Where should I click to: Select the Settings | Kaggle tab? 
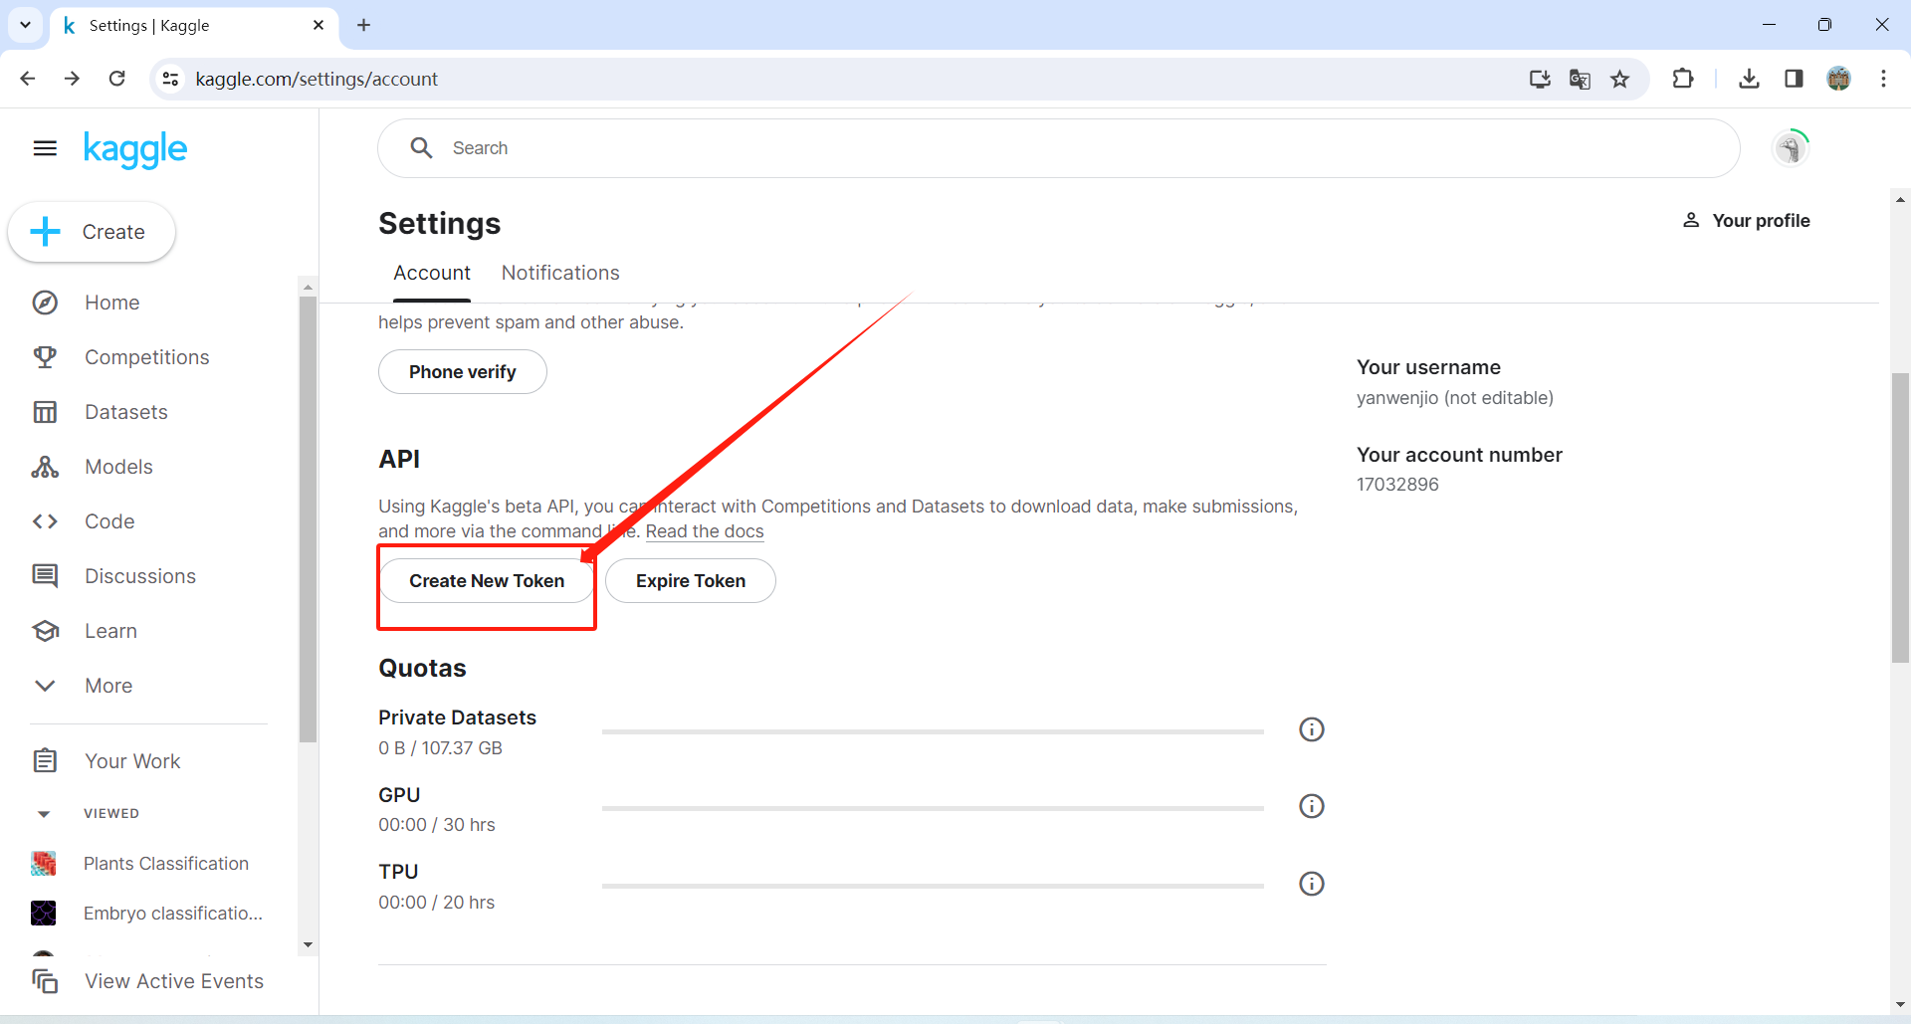194,25
